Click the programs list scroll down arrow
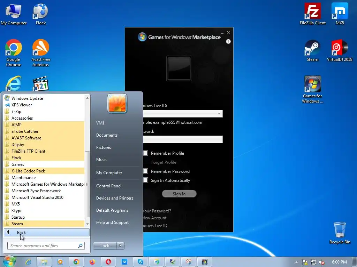This screenshot has height=267, width=357. [88, 224]
